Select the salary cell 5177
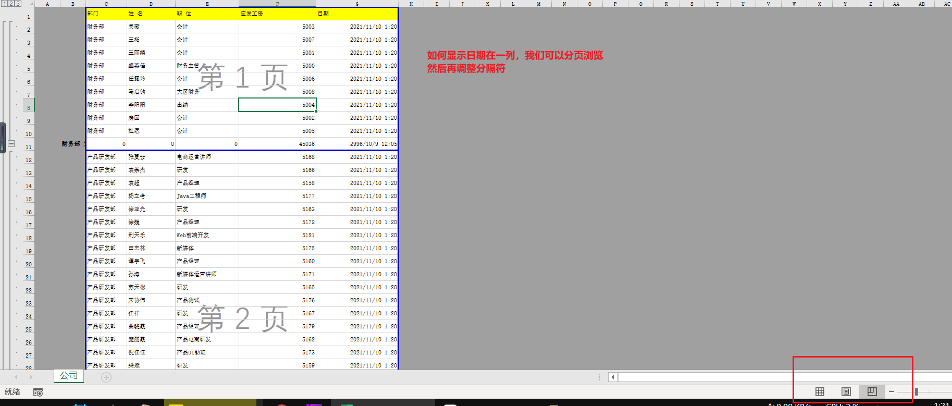The width and height of the screenshot is (952, 406). pos(277,196)
